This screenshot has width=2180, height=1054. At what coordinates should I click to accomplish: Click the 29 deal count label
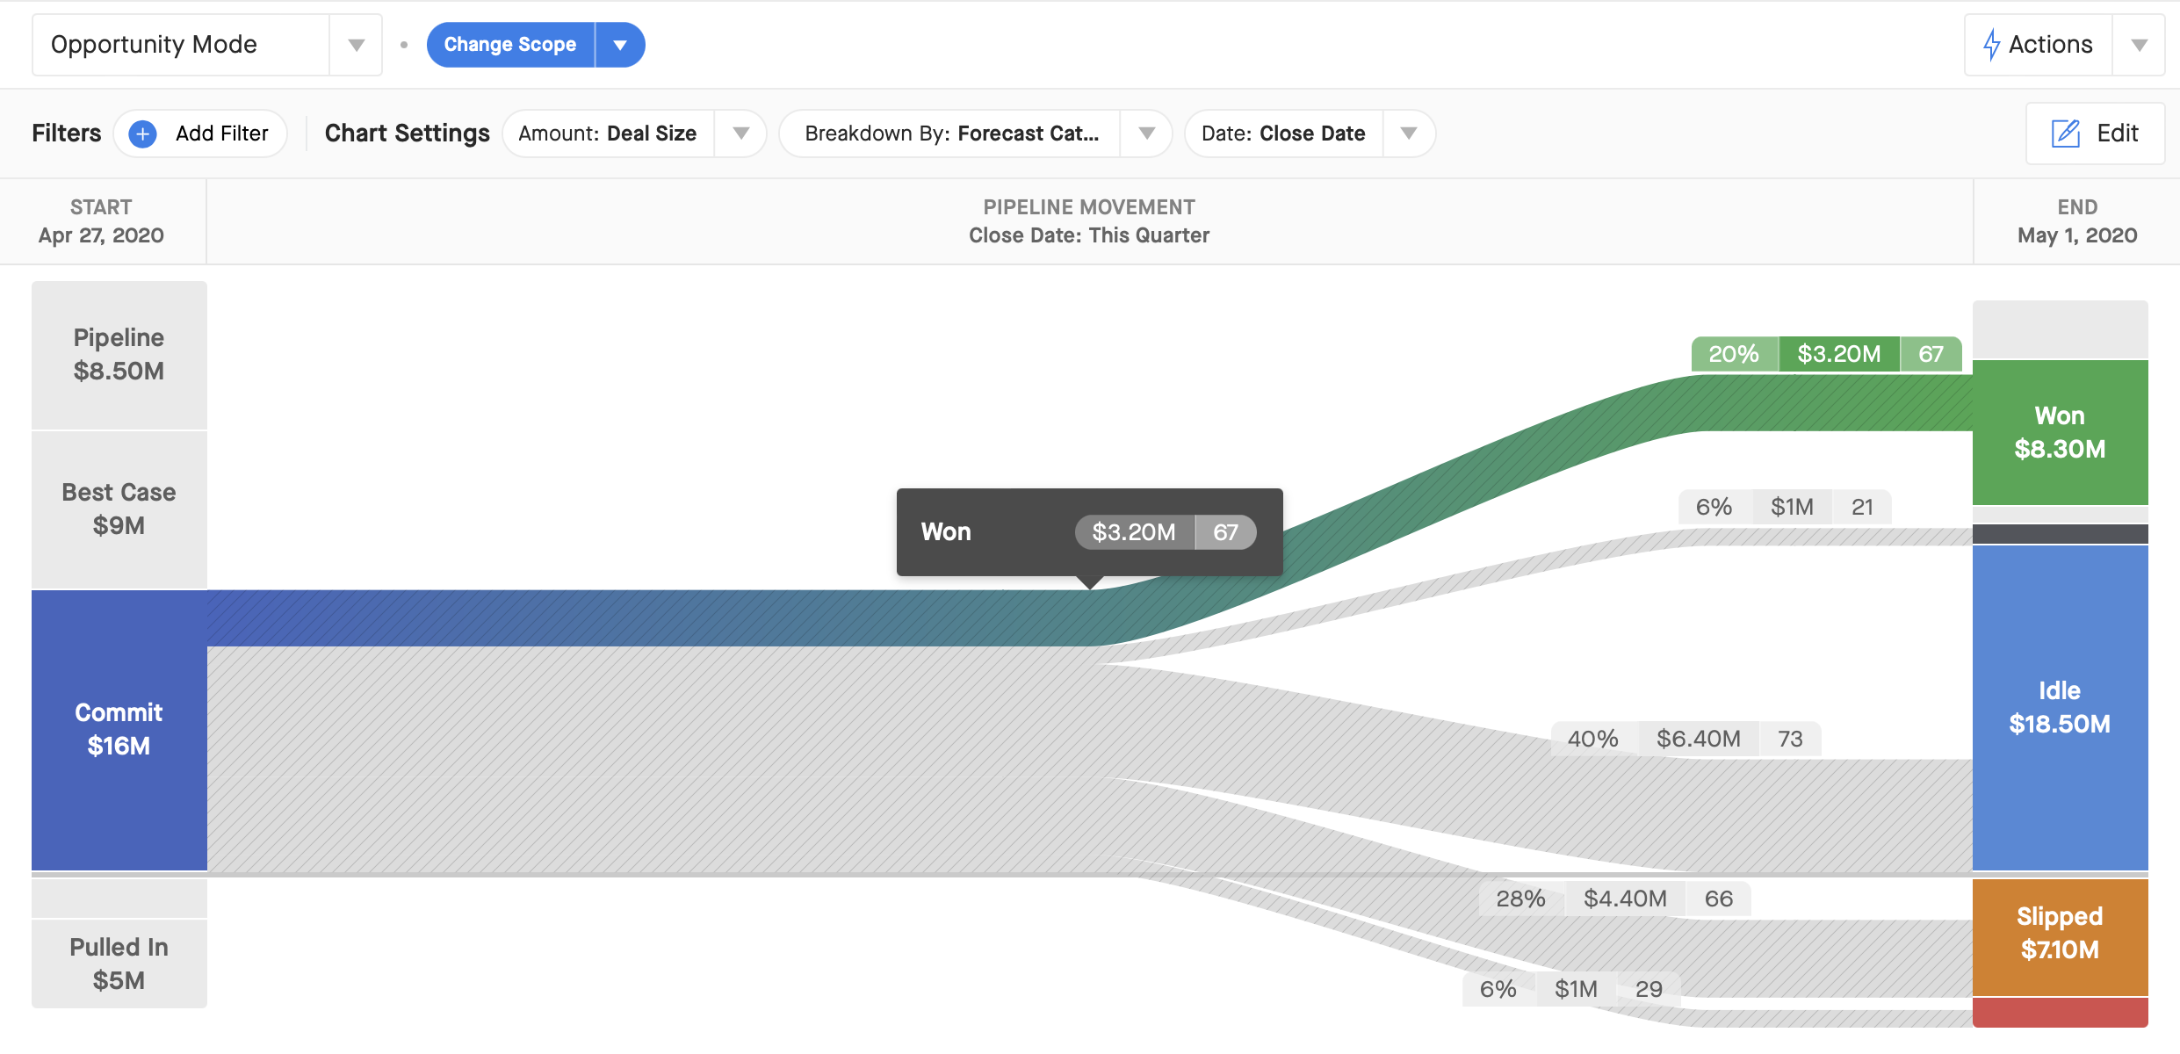[x=1649, y=989]
